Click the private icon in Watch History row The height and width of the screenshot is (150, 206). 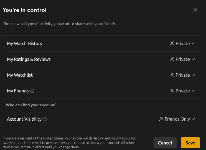[172, 43]
